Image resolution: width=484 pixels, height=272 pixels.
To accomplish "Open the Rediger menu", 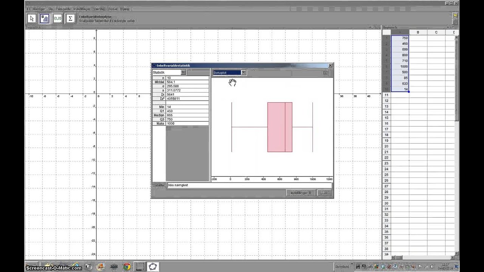I will tap(39, 9).
